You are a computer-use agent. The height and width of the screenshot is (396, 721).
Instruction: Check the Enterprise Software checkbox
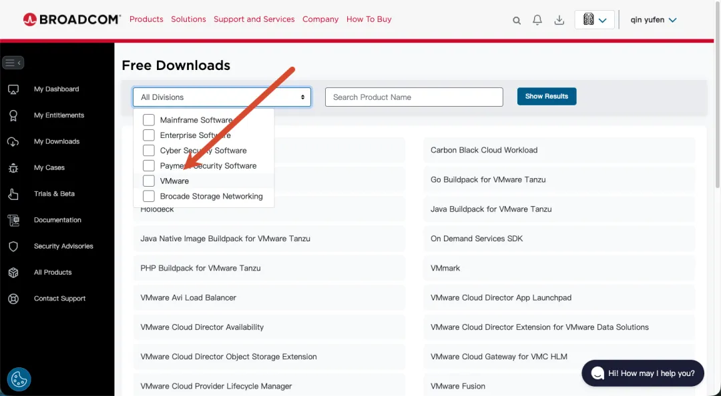click(x=148, y=135)
